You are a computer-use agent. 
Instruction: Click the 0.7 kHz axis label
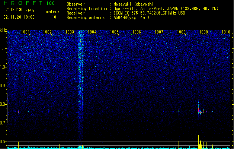click(x=3, y=123)
